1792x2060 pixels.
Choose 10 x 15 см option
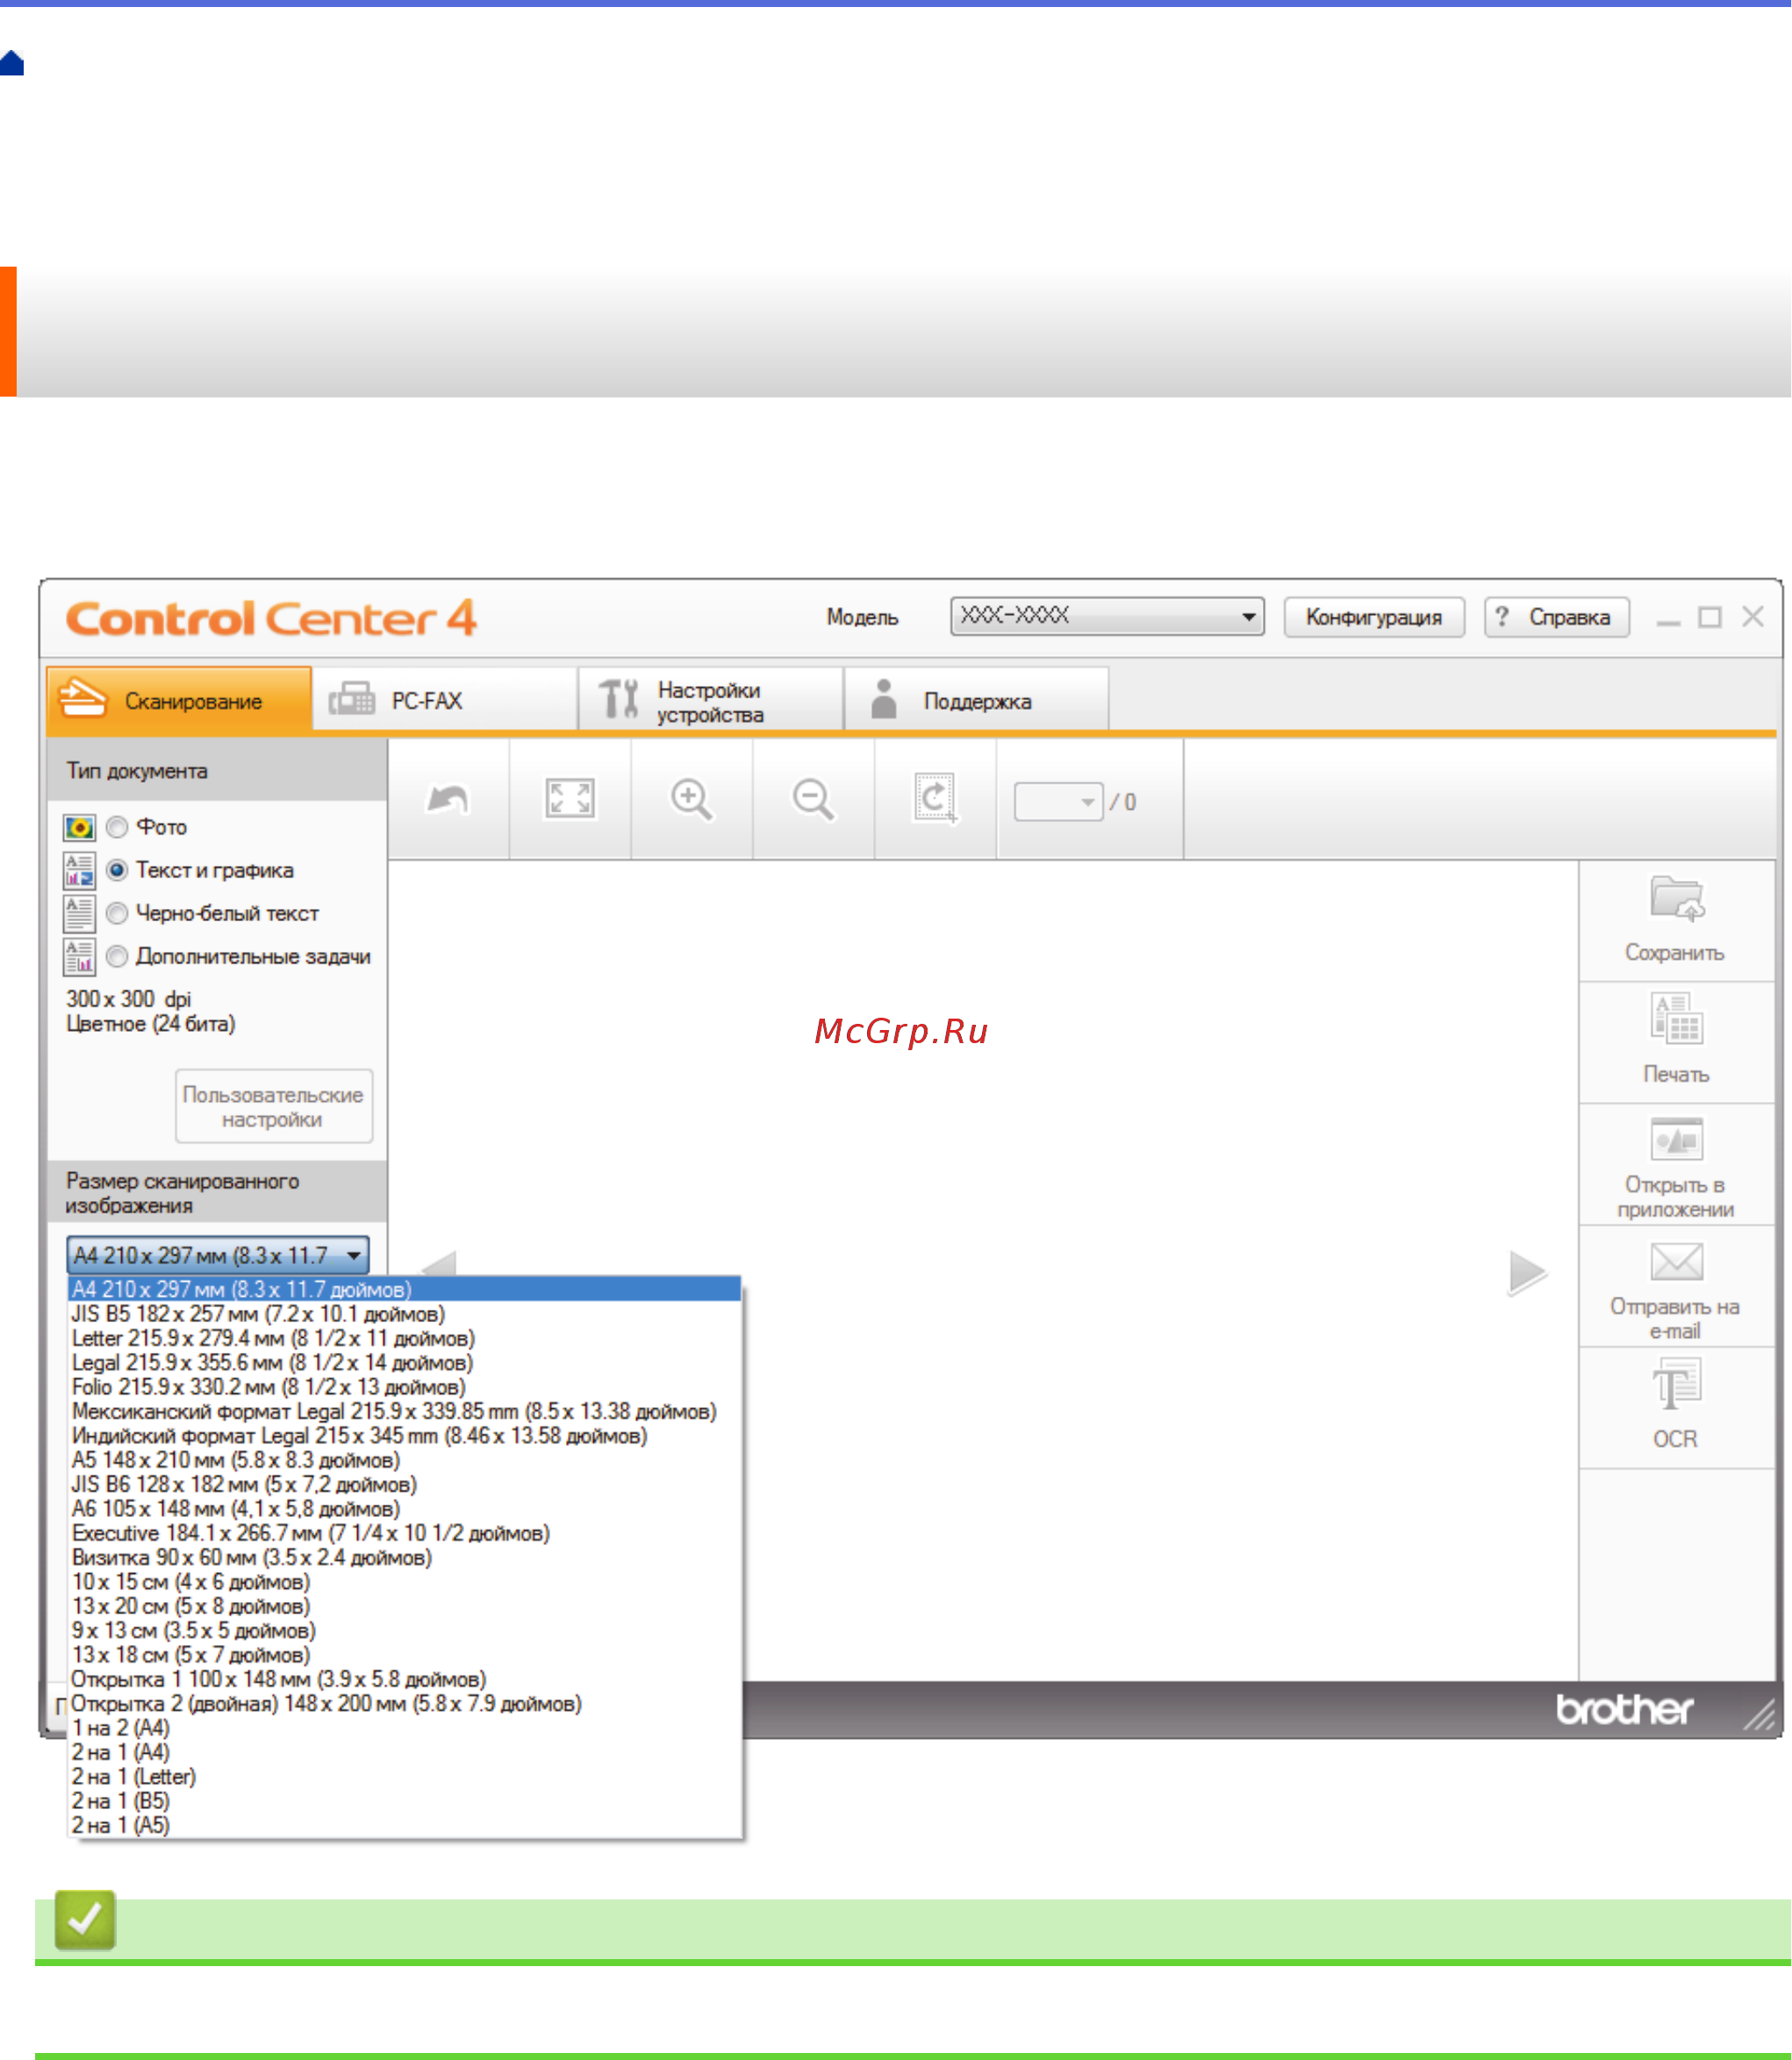coord(405,1580)
